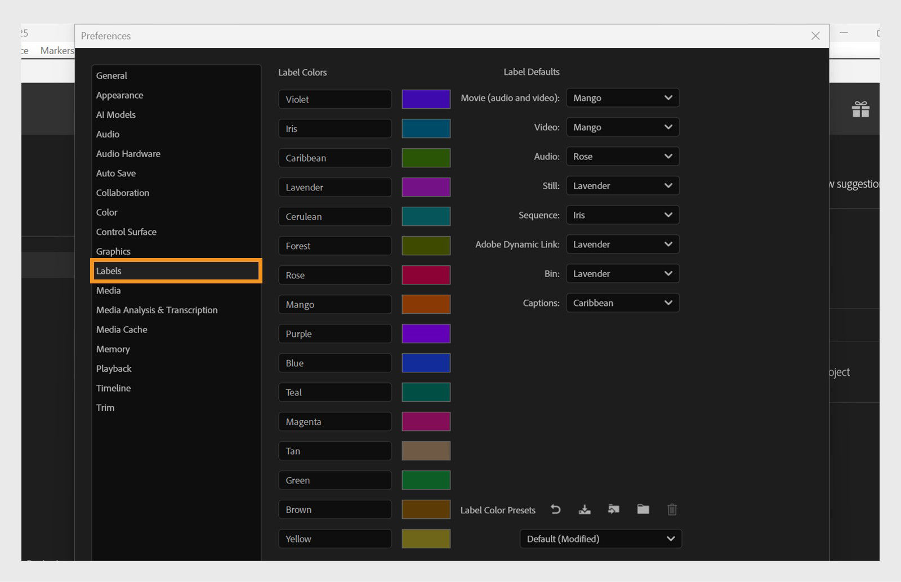Open the Movie audio and video dropdown
The height and width of the screenshot is (582, 901).
coord(623,97)
